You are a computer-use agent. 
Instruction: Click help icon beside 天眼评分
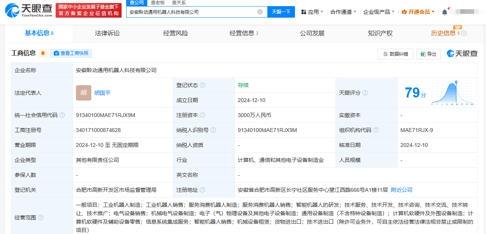pos(365,93)
